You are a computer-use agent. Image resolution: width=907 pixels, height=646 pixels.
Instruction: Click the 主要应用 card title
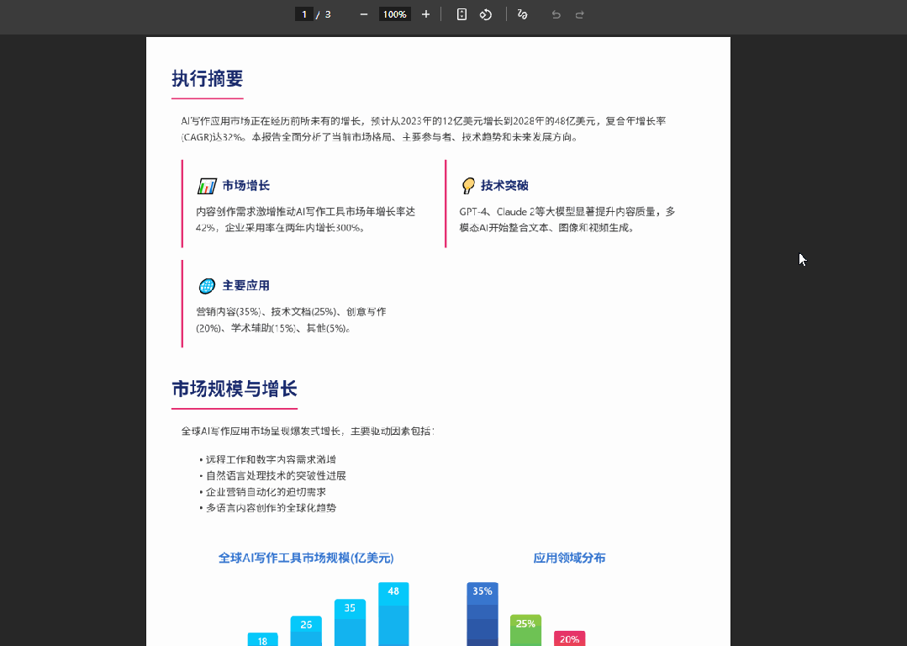point(245,285)
